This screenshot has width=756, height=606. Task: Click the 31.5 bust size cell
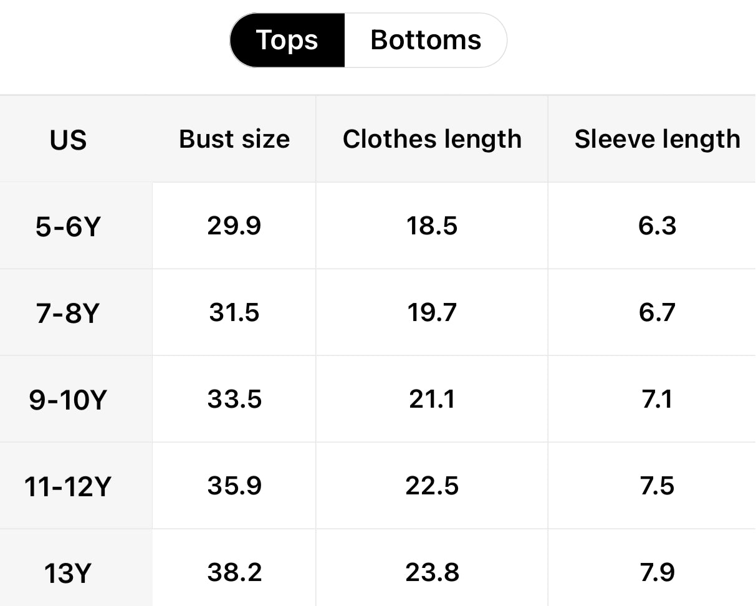[234, 312]
